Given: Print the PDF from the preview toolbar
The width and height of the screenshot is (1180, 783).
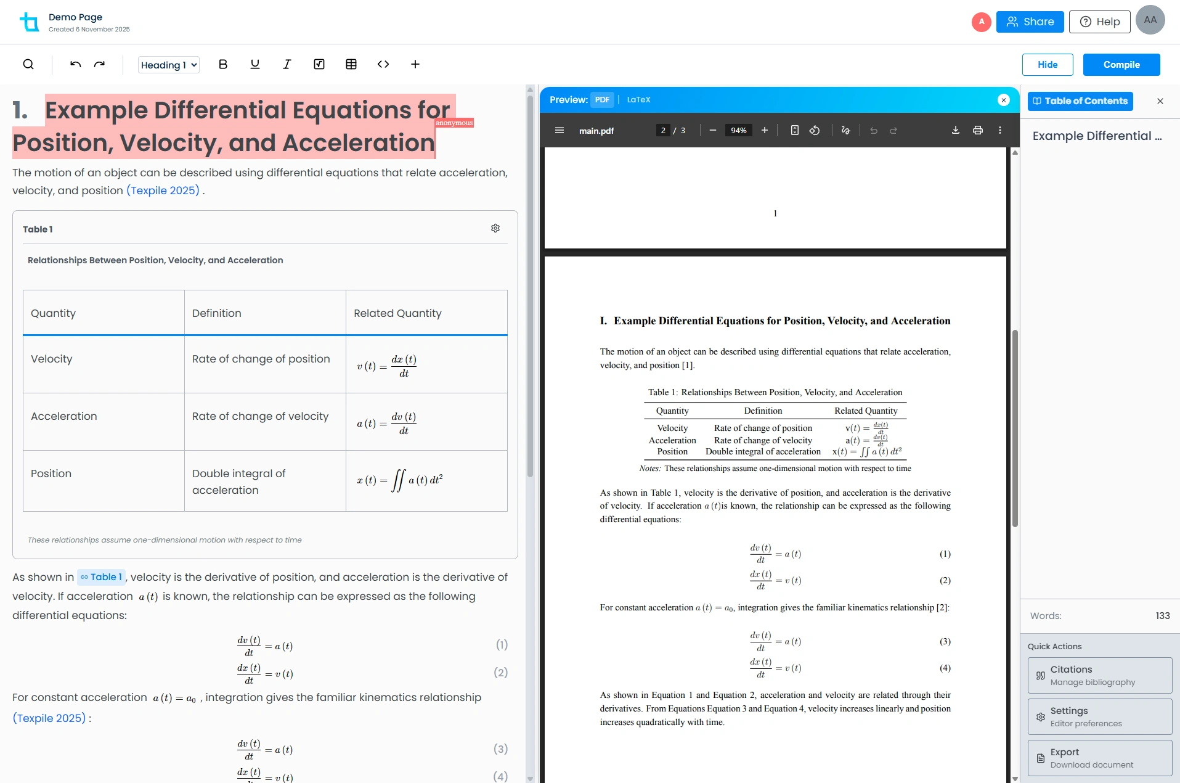Looking at the screenshot, I should pos(977,130).
